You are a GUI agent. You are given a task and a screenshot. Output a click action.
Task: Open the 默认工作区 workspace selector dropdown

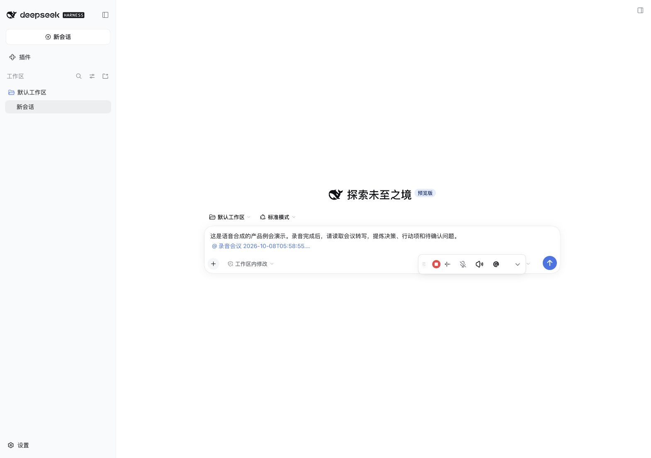230,217
